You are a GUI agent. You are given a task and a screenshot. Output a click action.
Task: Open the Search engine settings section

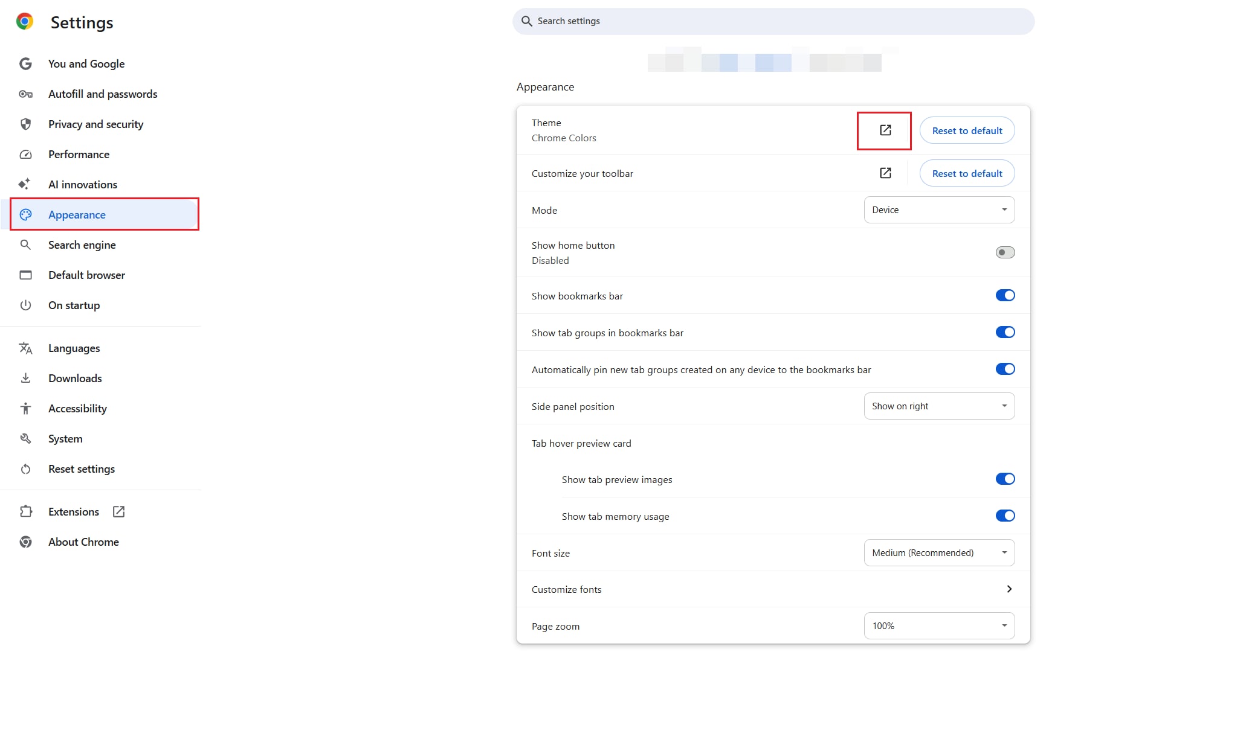pos(82,245)
